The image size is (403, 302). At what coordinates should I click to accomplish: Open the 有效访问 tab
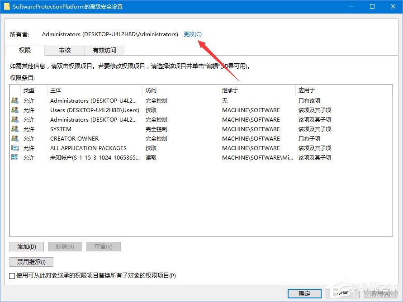(105, 51)
